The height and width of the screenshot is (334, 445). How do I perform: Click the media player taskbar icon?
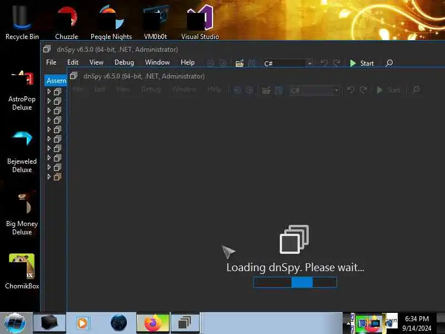coord(82,323)
